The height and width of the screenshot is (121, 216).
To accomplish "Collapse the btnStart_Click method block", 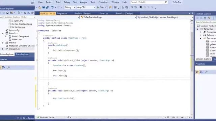I will pyautogui.click(x=37, y=60).
